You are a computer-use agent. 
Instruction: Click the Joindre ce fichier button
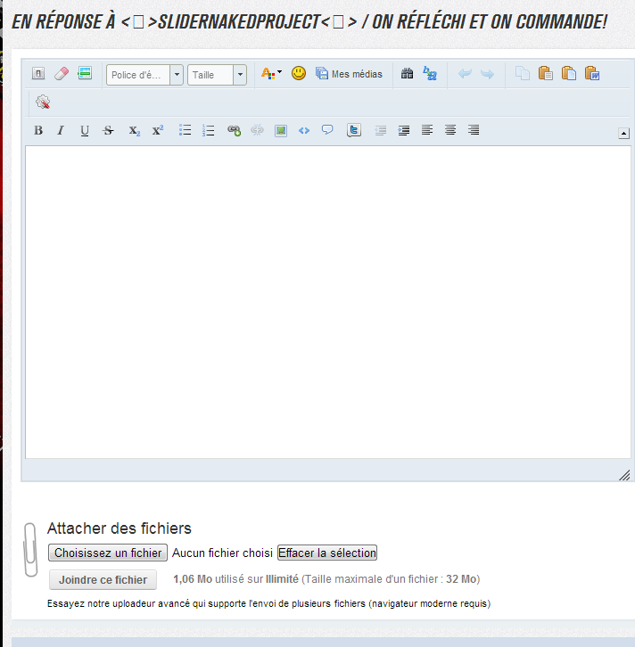tap(103, 579)
